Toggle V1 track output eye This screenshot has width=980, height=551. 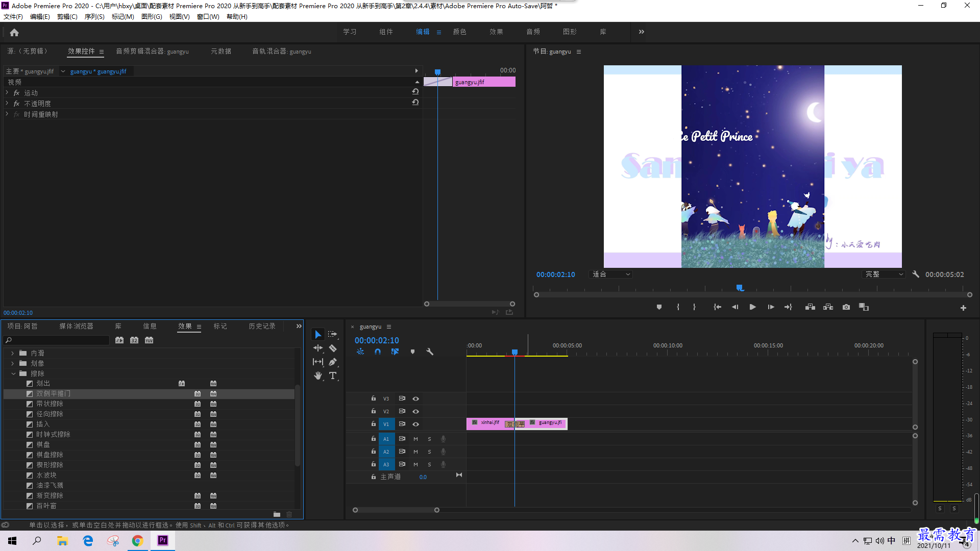tap(416, 424)
